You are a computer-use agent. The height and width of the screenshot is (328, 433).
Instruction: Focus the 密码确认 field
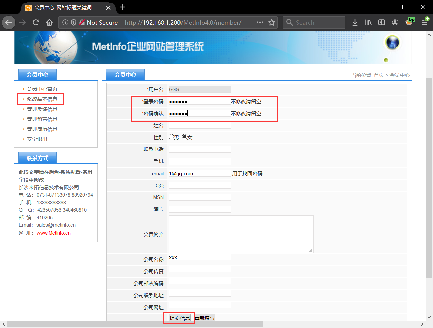click(200, 113)
